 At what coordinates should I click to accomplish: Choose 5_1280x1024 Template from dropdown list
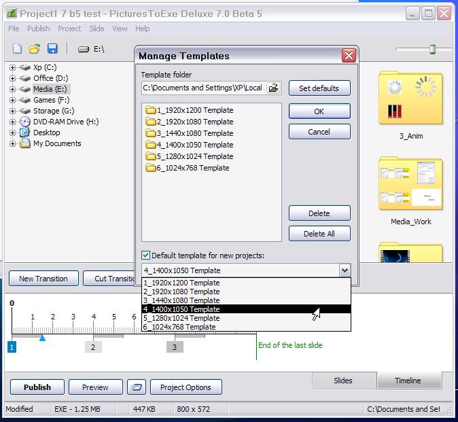(181, 318)
